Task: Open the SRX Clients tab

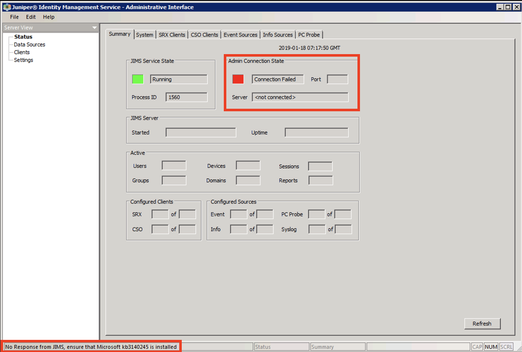Action: (x=172, y=34)
